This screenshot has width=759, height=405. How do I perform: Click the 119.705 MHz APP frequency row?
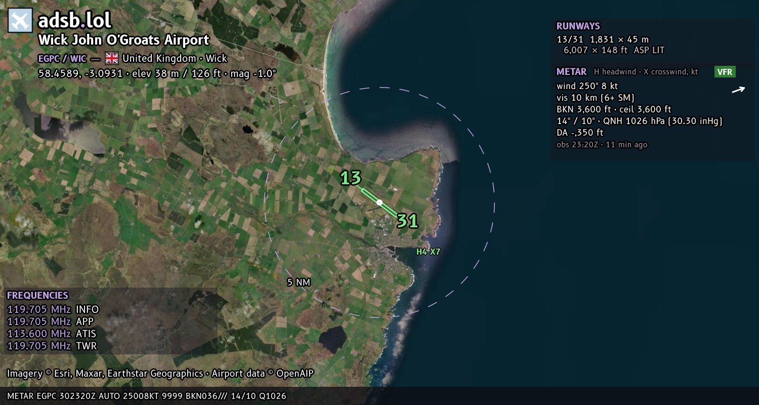tap(51, 321)
